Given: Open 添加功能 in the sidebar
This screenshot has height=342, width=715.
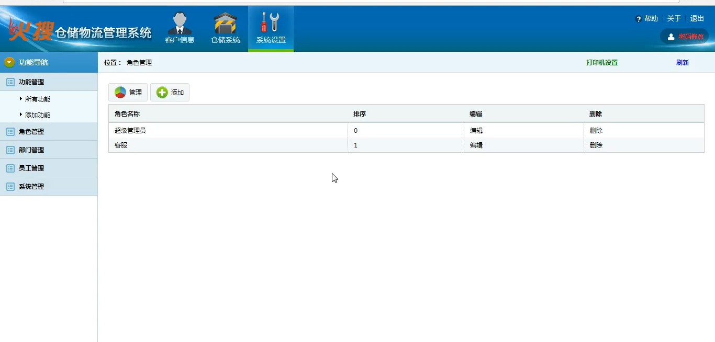Looking at the screenshot, I should tap(38, 115).
